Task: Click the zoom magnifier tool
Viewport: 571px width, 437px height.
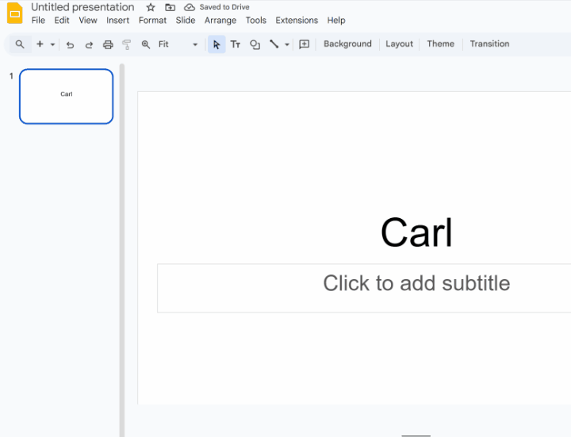Action: pyautogui.click(x=146, y=44)
